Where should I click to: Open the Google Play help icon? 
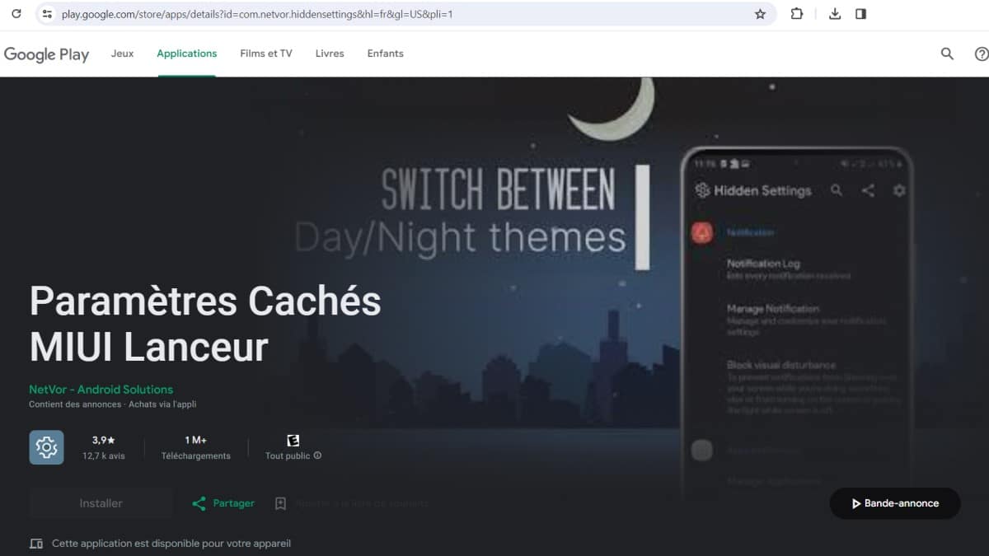point(981,54)
